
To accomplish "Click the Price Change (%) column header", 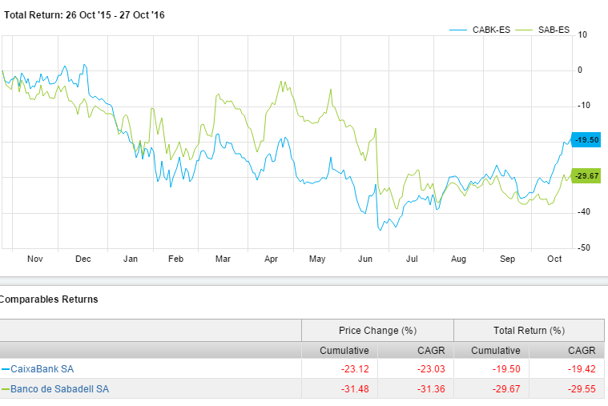I will click(x=377, y=331).
